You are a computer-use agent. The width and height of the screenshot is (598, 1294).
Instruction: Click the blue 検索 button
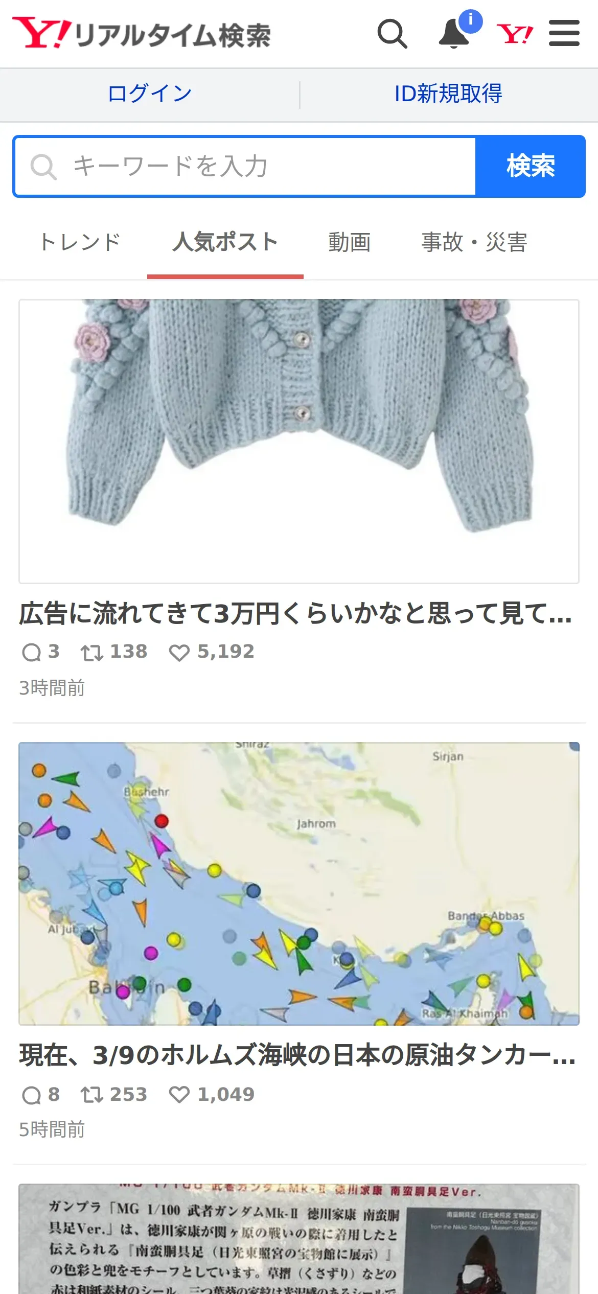531,166
